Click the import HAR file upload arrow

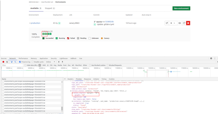59,62
